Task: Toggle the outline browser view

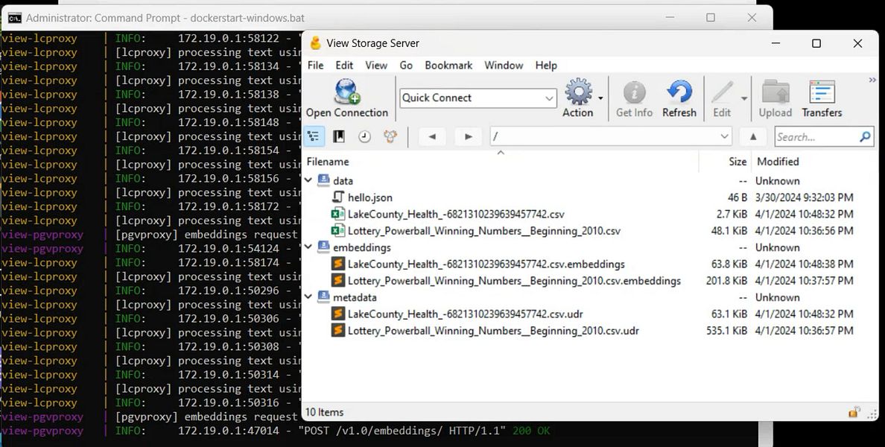Action: tap(314, 136)
